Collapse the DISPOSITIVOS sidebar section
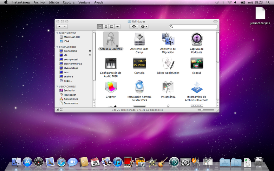The height and width of the screenshot is (171, 274). click(x=57, y=33)
